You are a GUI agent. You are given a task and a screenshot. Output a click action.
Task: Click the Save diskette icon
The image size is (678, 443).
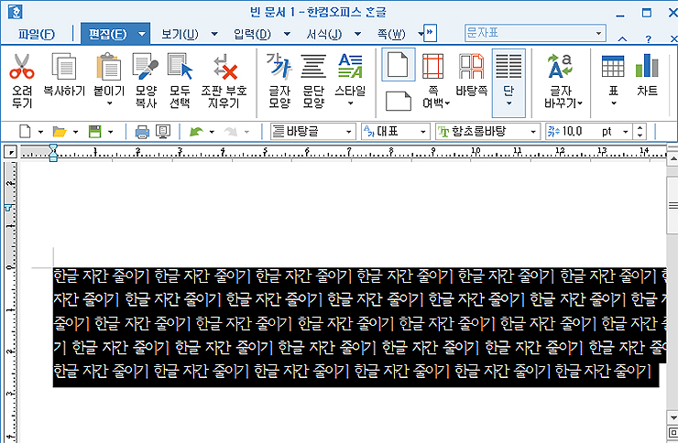point(94,131)
